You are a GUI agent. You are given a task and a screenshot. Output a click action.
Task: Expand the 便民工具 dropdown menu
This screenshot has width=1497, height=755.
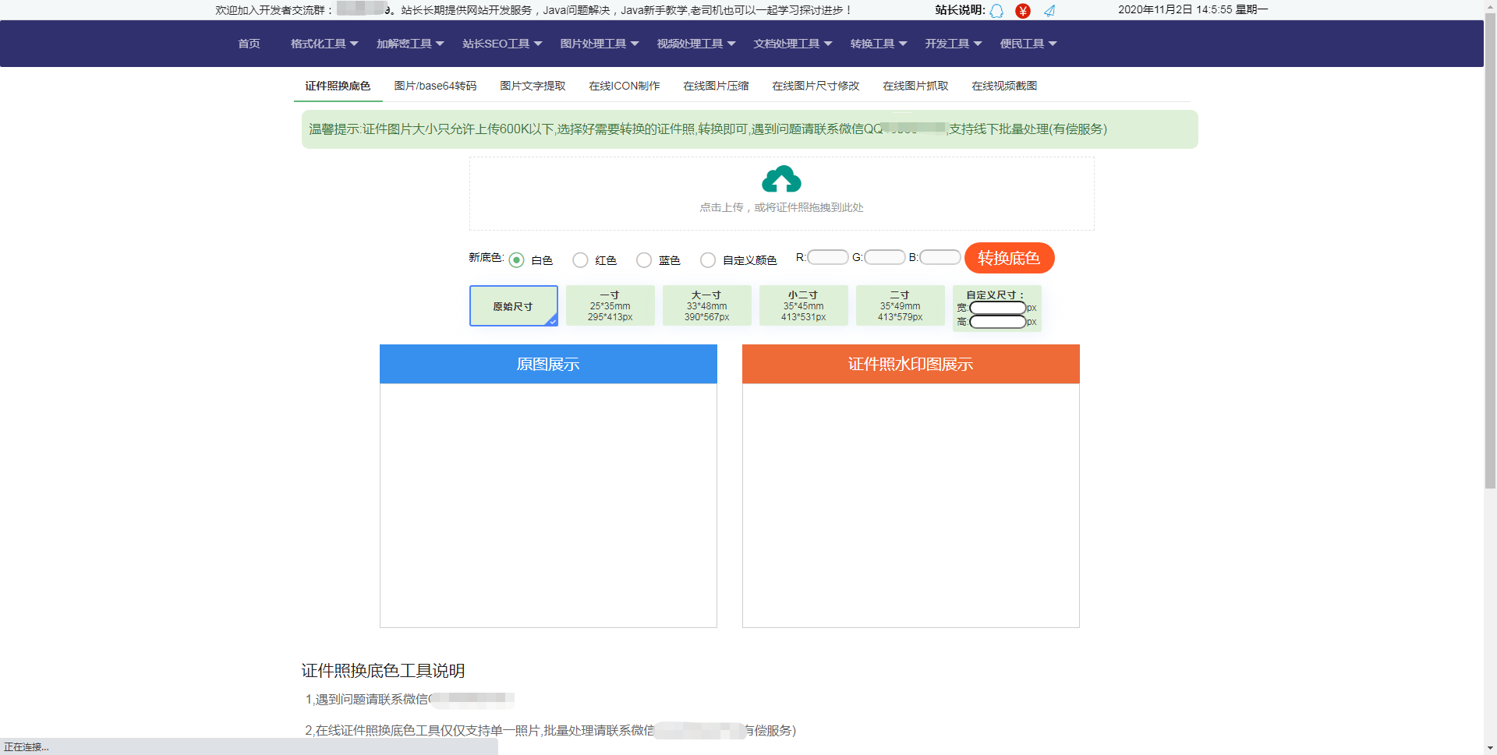pyautogui.click(x=1028, y=44)
